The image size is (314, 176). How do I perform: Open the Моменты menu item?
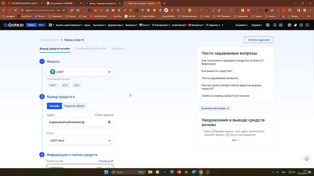tap(196, 25)
